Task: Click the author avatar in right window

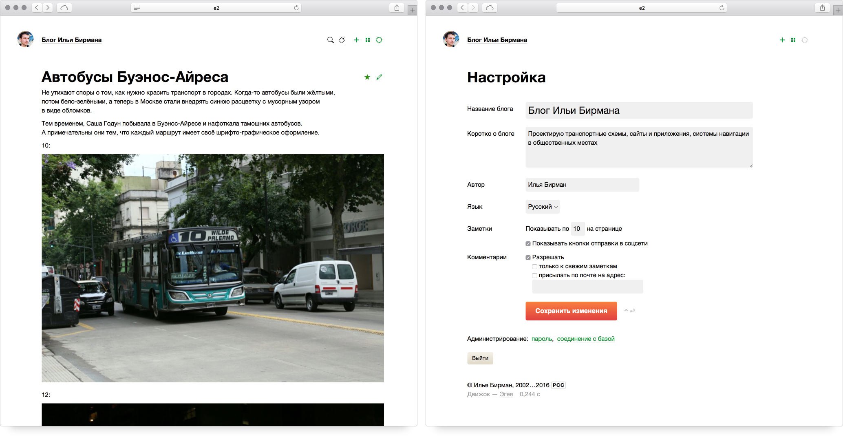Action: pyautogui.click(x=451, y=39)
